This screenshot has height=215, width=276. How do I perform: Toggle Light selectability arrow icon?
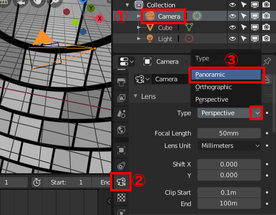(x=244, y=38)
